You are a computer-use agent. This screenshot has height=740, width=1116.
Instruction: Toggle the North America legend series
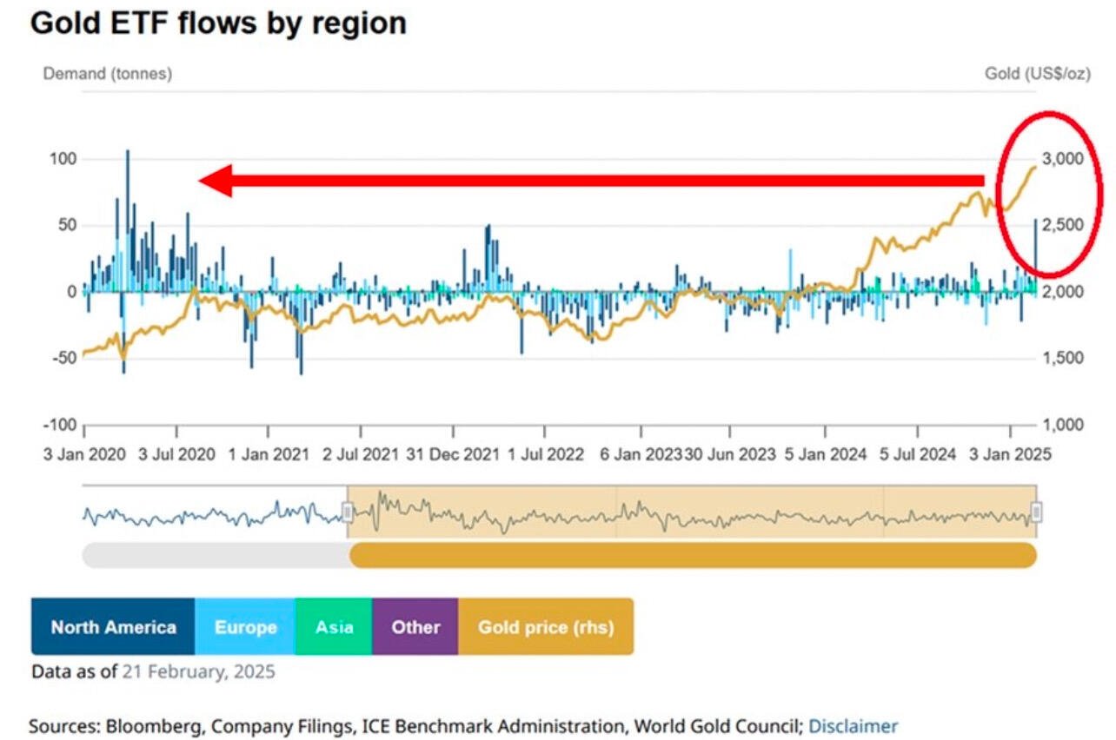click(113, 626)
